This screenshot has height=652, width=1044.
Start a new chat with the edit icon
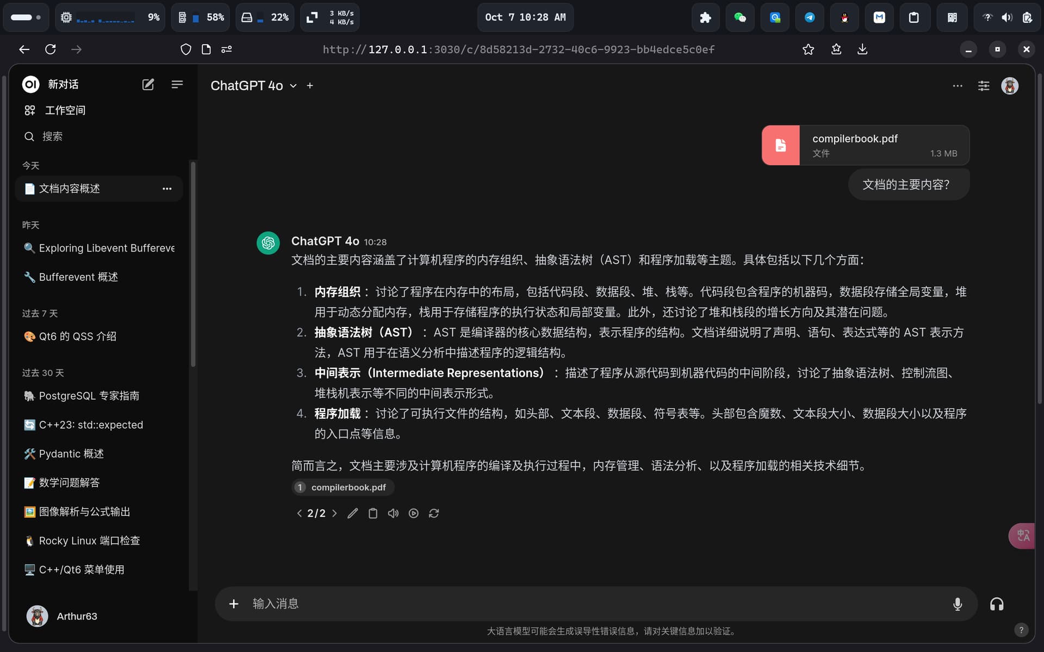(x=148, y=84)
